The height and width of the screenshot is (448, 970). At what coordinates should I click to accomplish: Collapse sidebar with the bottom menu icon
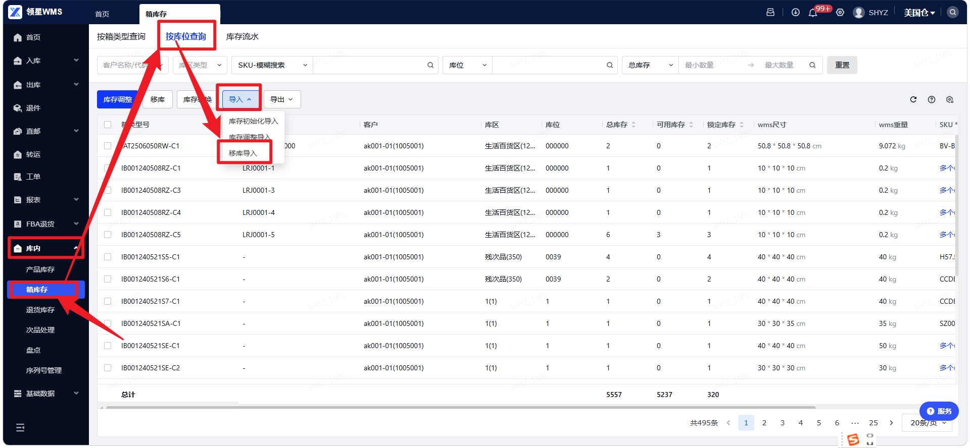(x=20, y=427)
